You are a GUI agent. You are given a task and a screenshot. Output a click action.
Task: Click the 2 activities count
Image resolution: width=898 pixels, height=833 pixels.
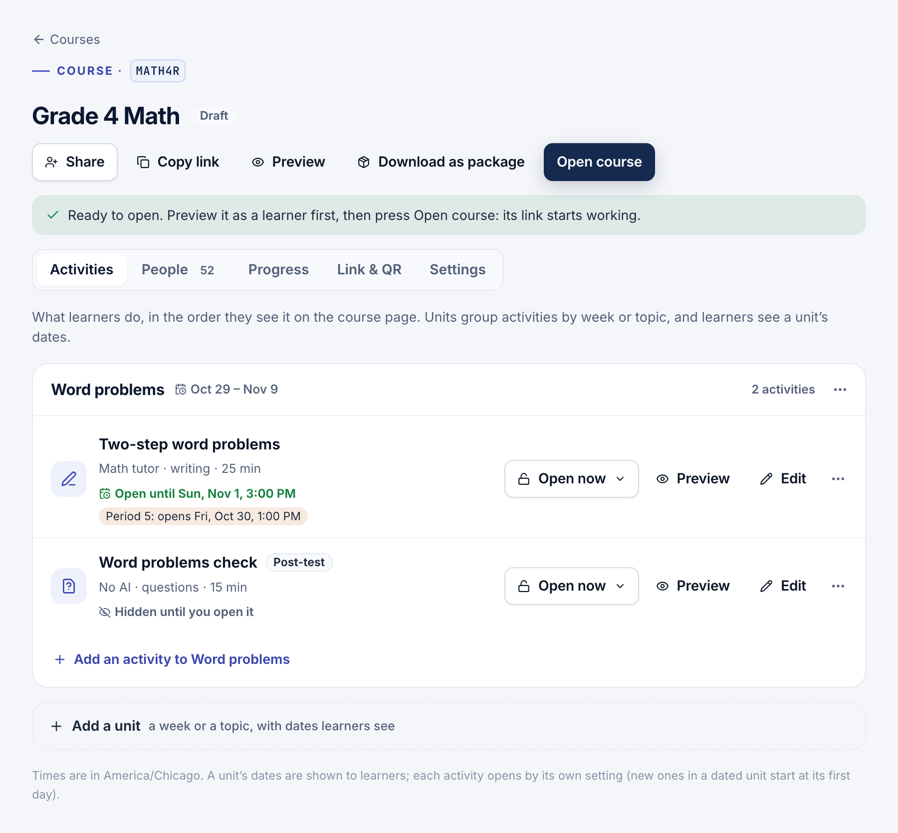pos(783,390)
